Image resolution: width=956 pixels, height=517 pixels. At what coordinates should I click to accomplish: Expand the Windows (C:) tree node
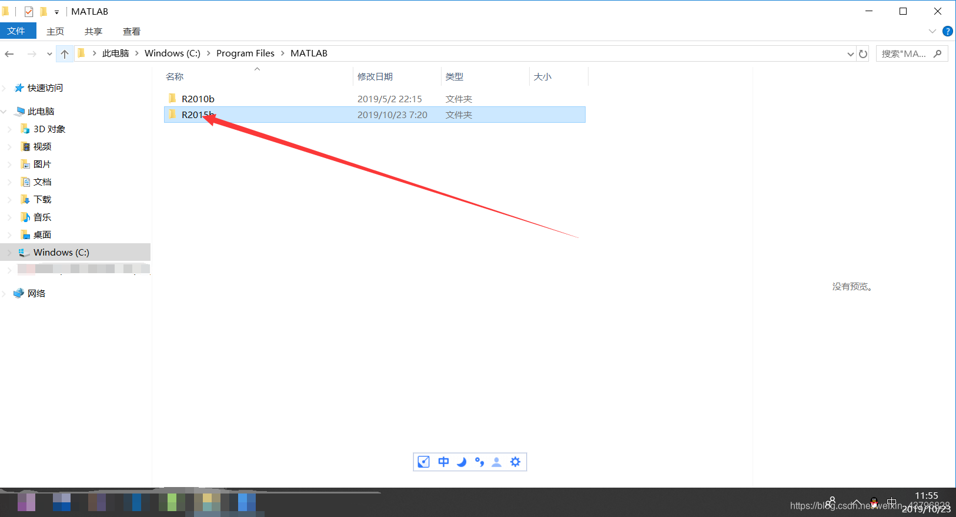9,253
